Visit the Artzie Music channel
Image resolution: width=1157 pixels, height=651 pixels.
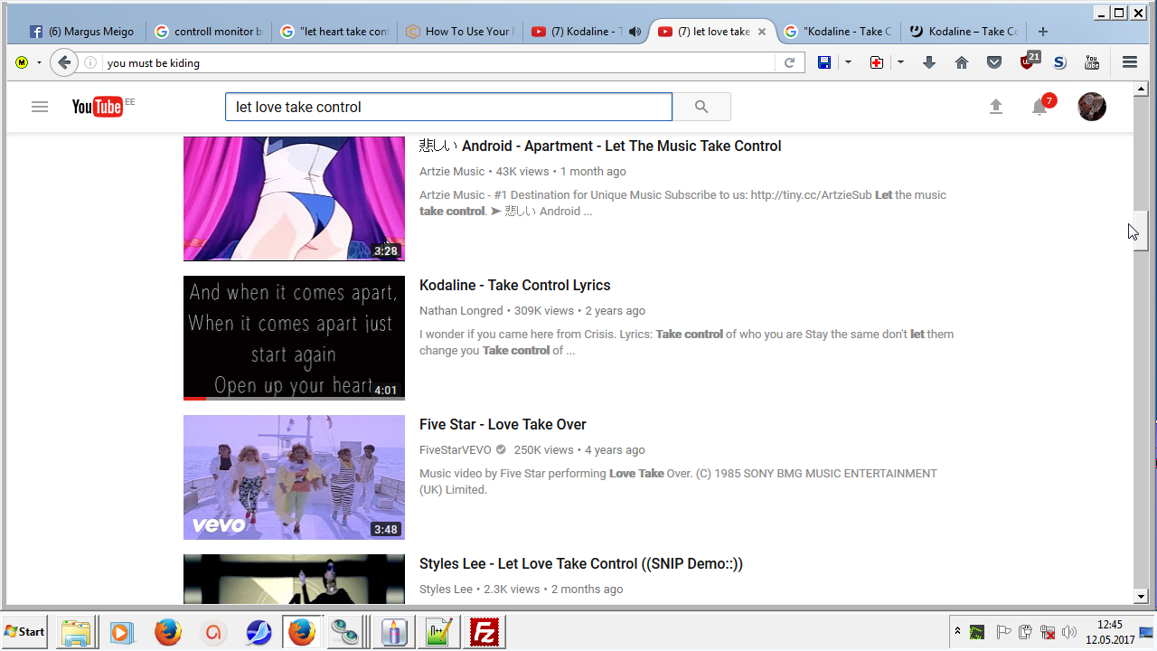(x=452, y=172)
